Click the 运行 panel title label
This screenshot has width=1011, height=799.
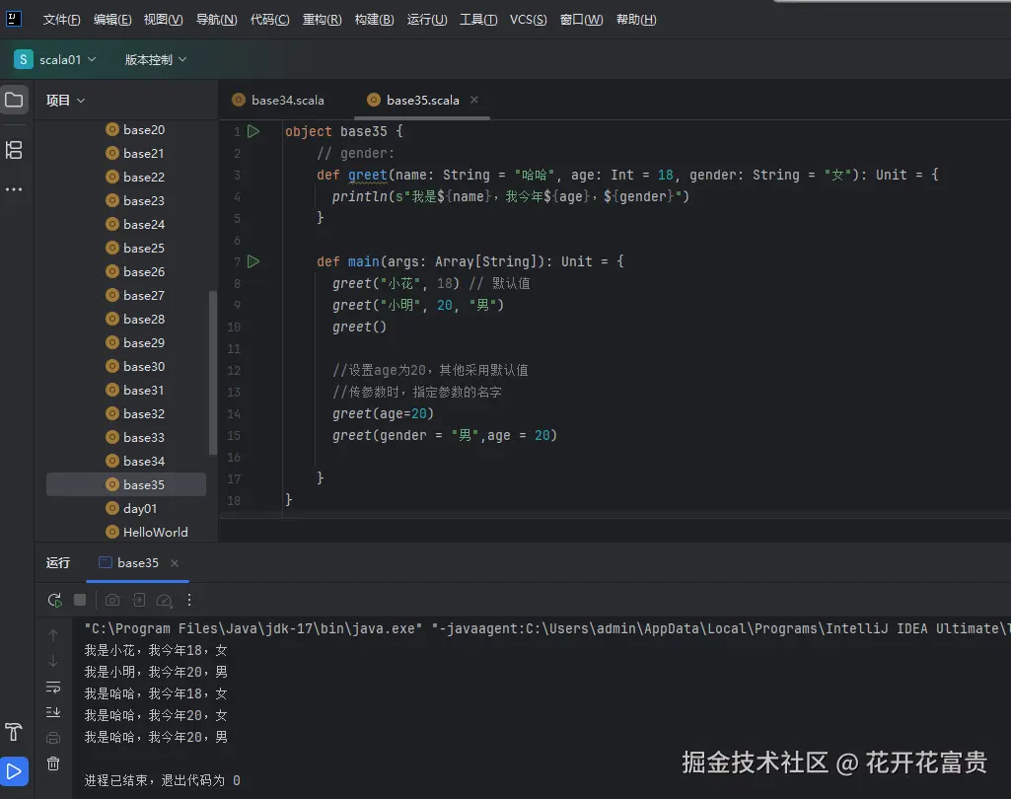pyautogui.click(x=58, y=563)
